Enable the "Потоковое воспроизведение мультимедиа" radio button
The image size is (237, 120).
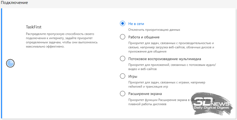(123, 59)
